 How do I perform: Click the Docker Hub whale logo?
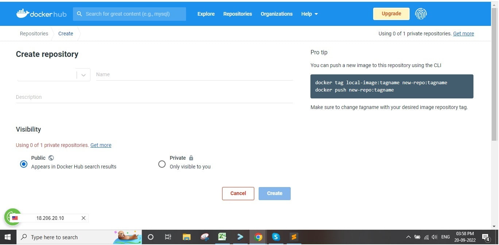pos(41,14)
